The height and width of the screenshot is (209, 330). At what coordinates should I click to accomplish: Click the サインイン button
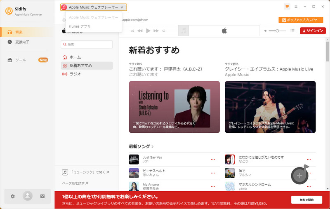[313, 31]
